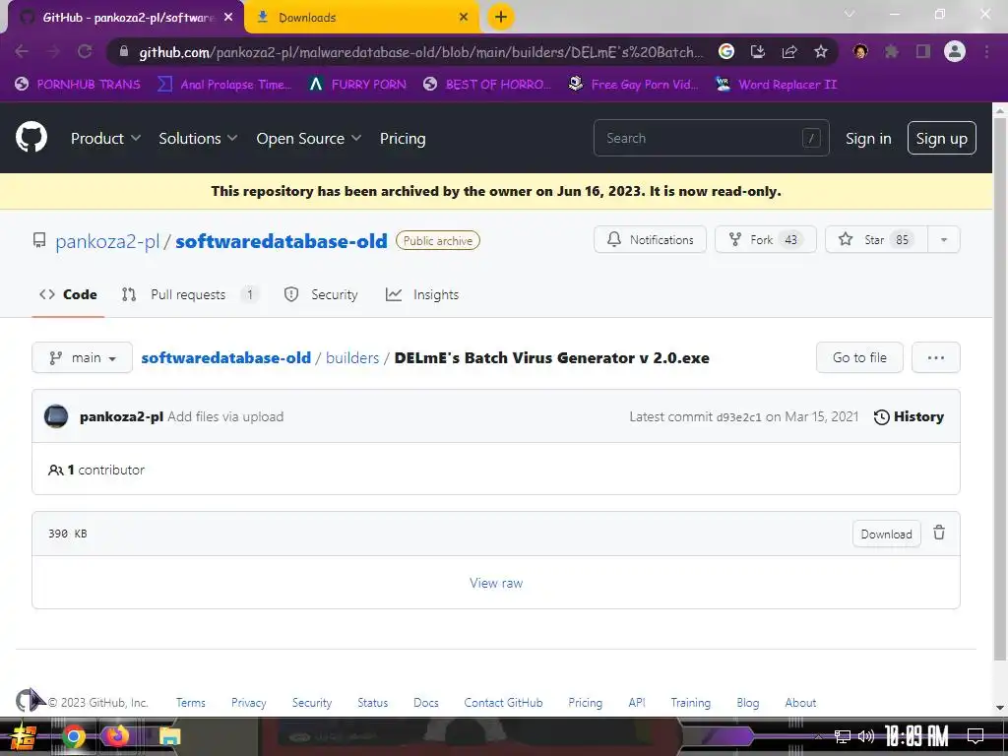Viewport: 1008px width, 756px height.
Task: Open the footer Status link
Action: pyautogui.click(x=373, y=703)
